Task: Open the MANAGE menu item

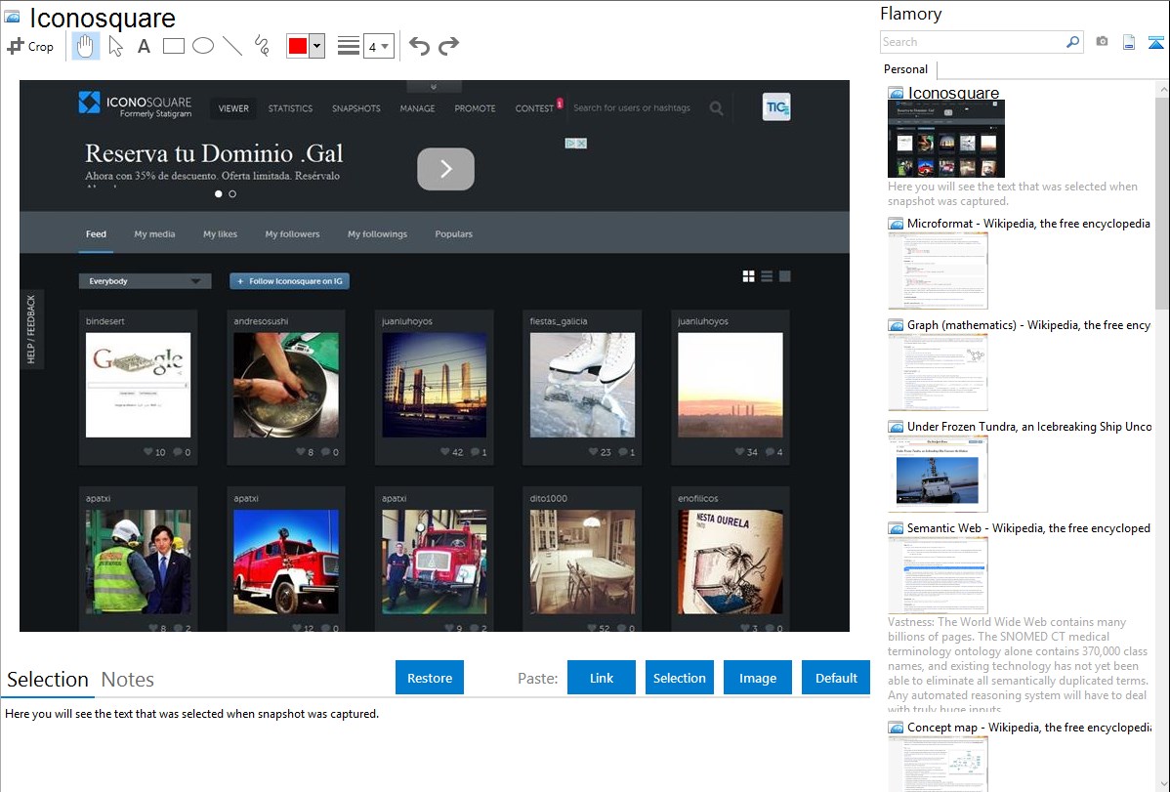Action: [417, 108]
